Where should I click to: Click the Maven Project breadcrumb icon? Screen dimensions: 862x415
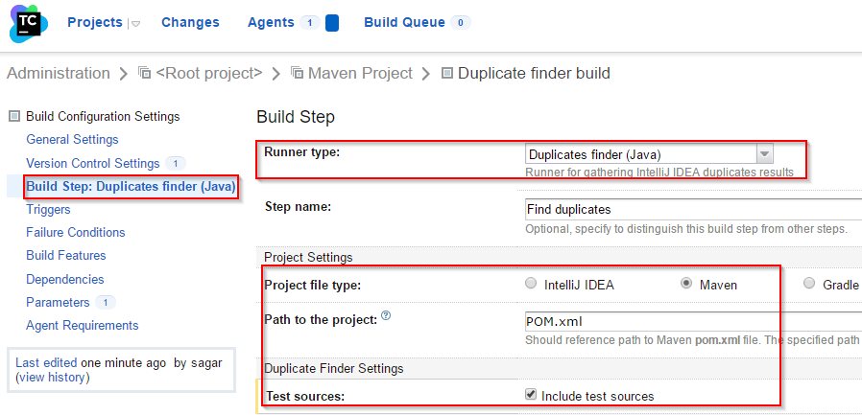click(x=297, y=73)
